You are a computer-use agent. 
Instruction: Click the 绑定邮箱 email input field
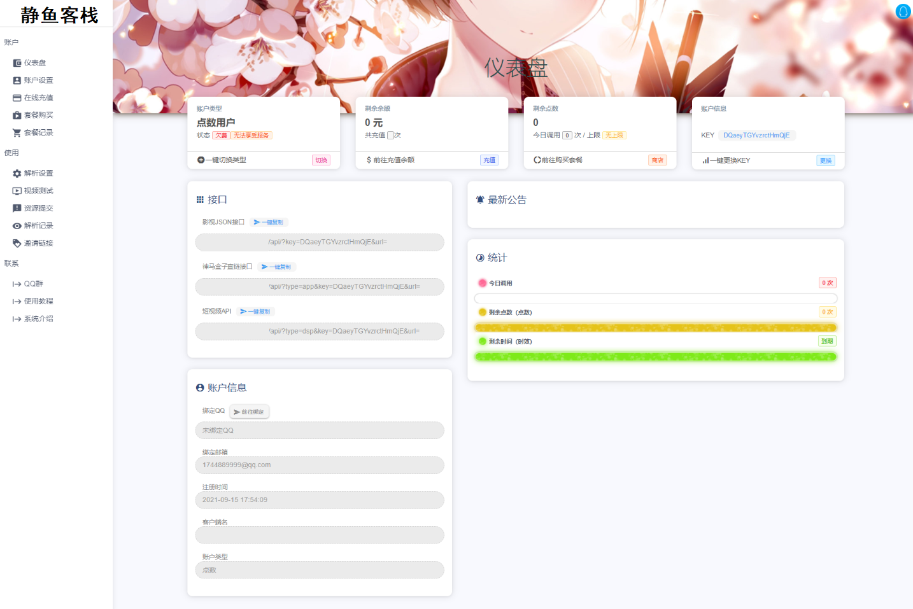tap(319, 465)
